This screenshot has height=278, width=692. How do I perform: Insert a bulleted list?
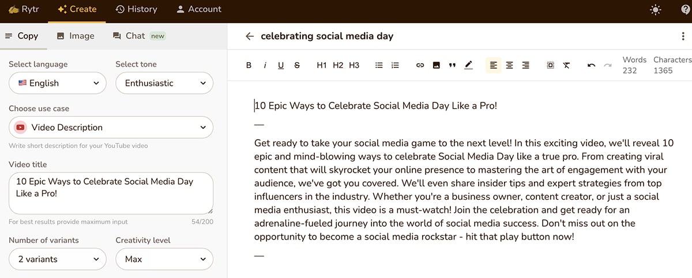click(379, 66)
